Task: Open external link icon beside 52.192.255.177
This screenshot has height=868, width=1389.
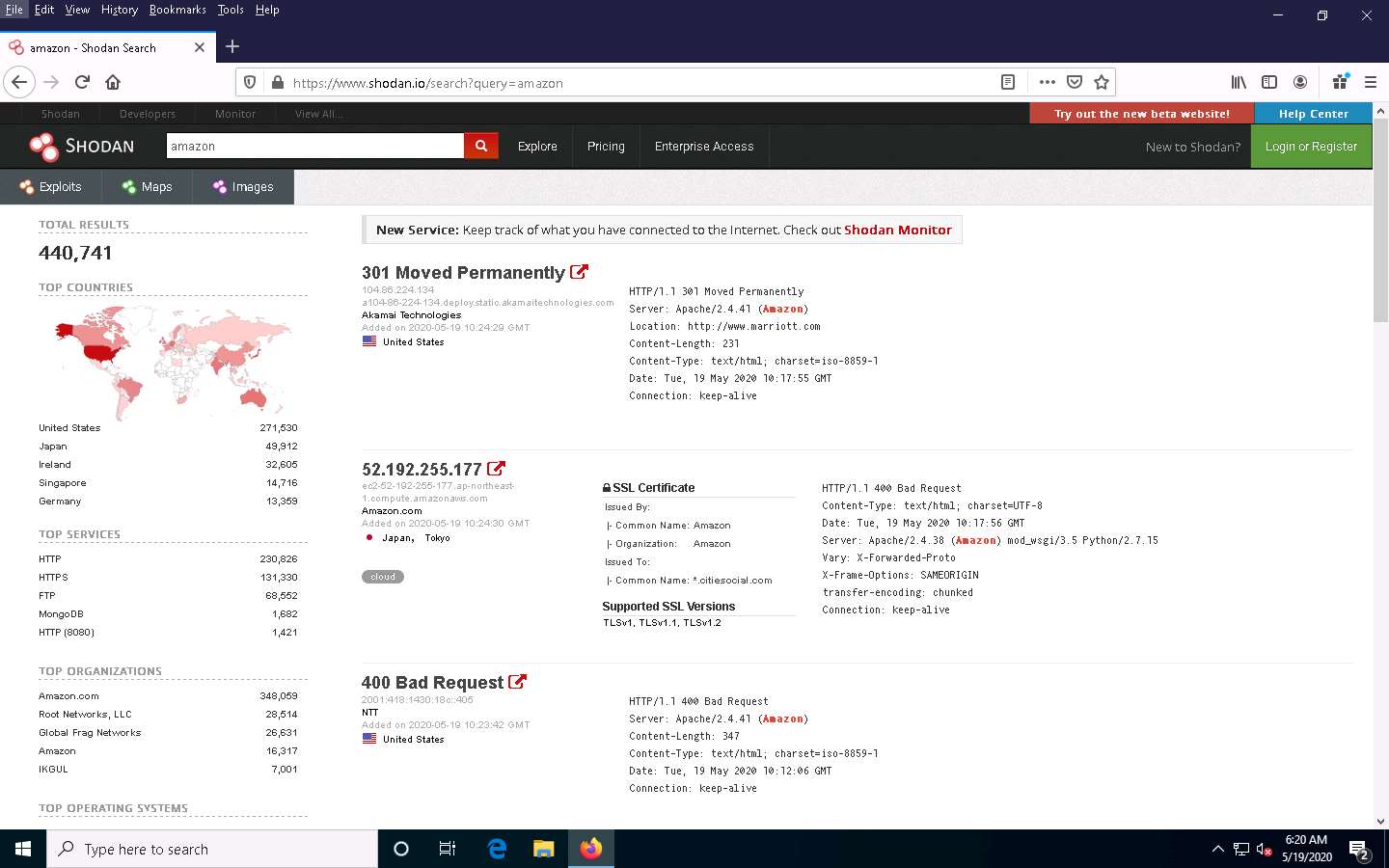Action: (x=496, y=469)
